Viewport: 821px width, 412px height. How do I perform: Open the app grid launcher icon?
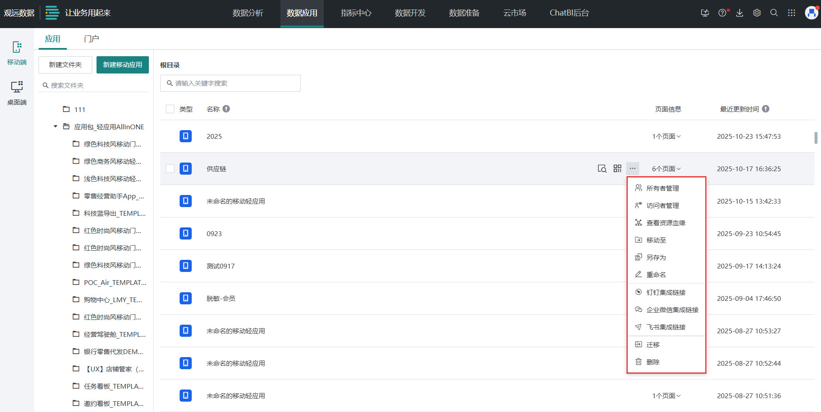click(x=792, y=13)
